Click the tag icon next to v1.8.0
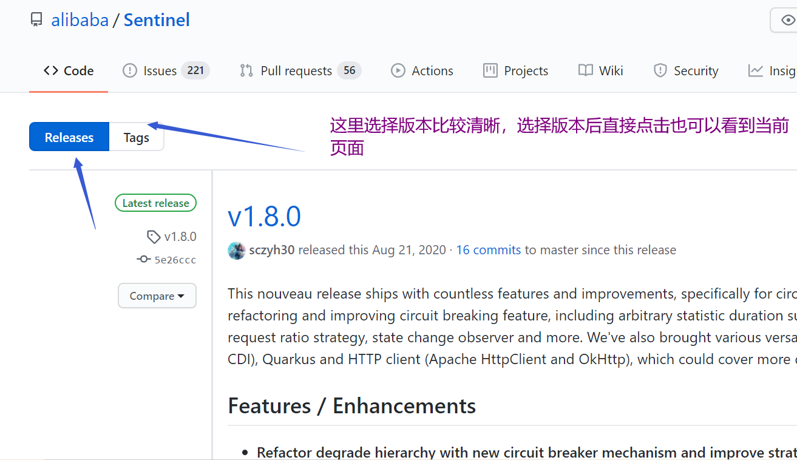Image resolution: width=797 pixels, height=460 pixels. 153,237
